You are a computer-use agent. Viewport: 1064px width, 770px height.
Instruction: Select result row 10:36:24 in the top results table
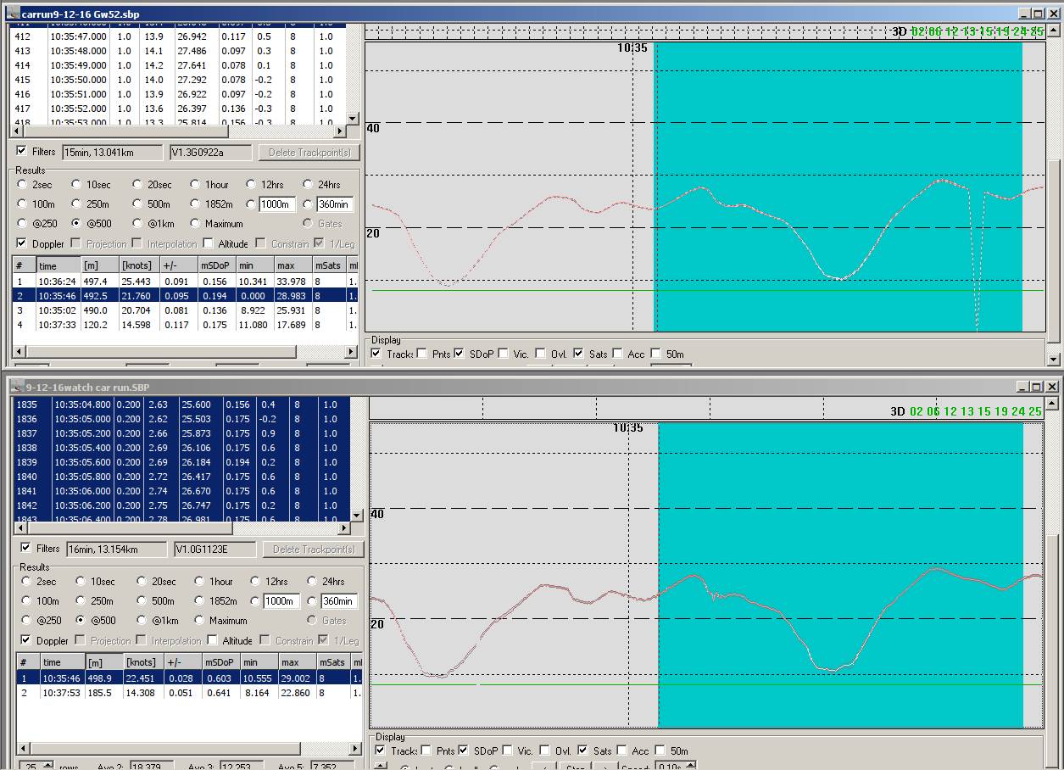pyautogui.click(x=58, y=282)
